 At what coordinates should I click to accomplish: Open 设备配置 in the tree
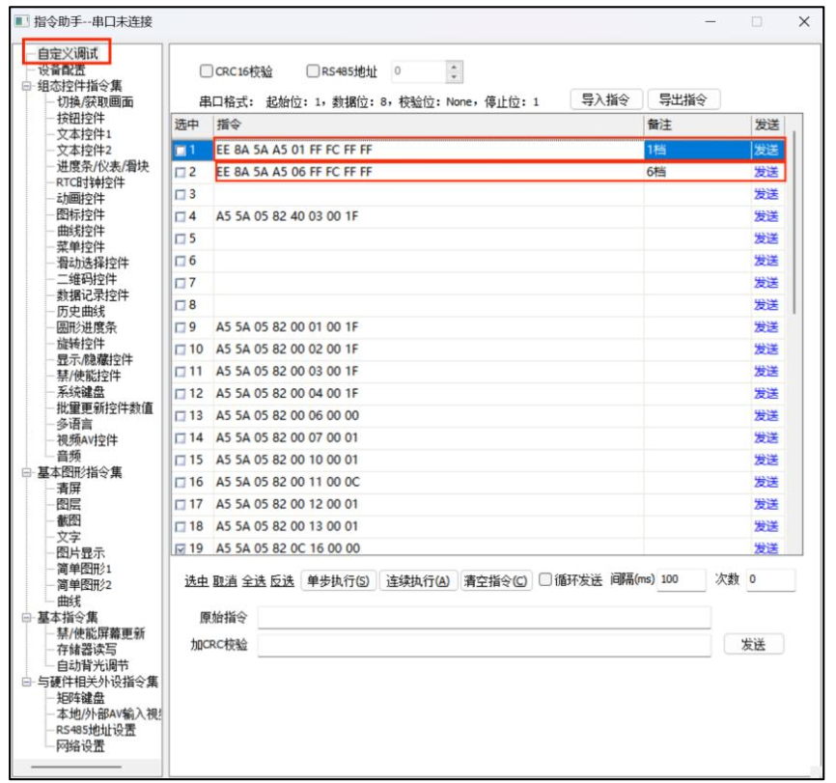(x=62, y=70)
